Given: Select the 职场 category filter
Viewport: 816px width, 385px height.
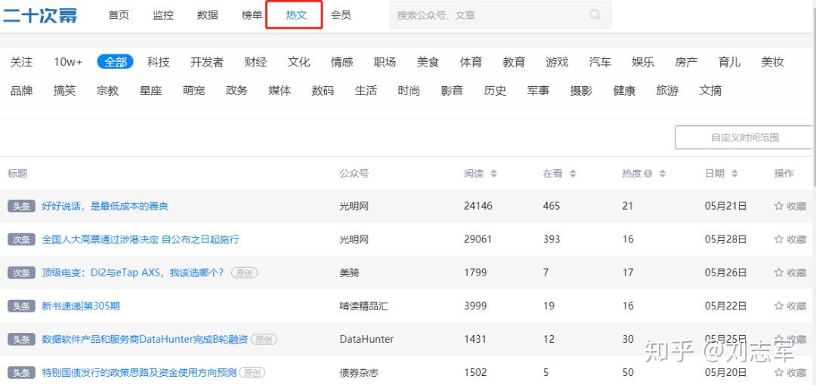Looking at the screenshot, I should point(385,62).
